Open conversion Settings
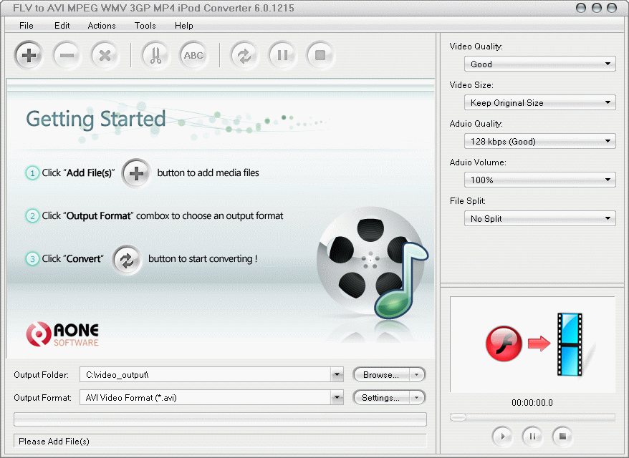The image size is (629, 458). click(384, 397)
